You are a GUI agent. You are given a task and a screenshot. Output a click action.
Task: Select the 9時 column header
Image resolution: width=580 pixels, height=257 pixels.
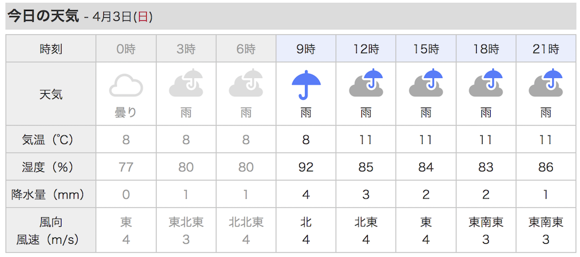[x=306, y=49]
